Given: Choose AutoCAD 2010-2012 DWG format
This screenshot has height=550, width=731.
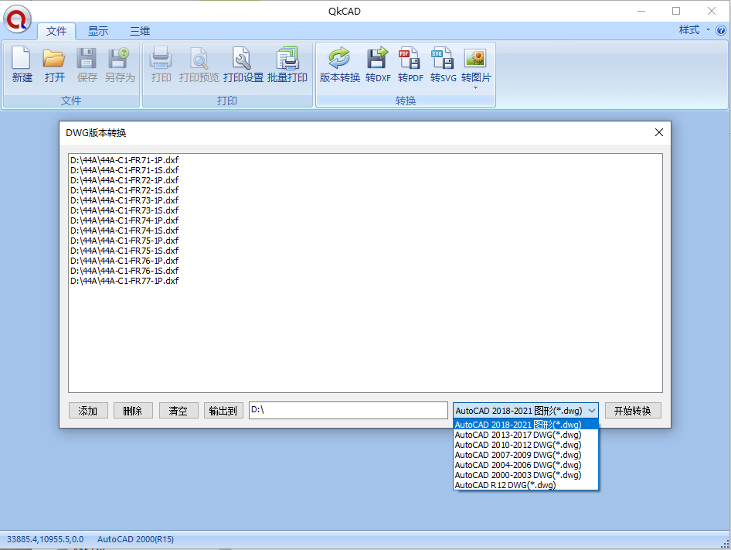Looking at the screenshot, I should 525,445.
